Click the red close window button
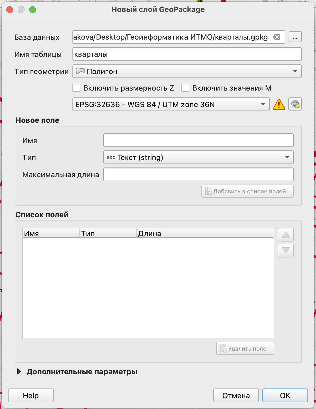The image size is (316, 409). pos(10,10)
